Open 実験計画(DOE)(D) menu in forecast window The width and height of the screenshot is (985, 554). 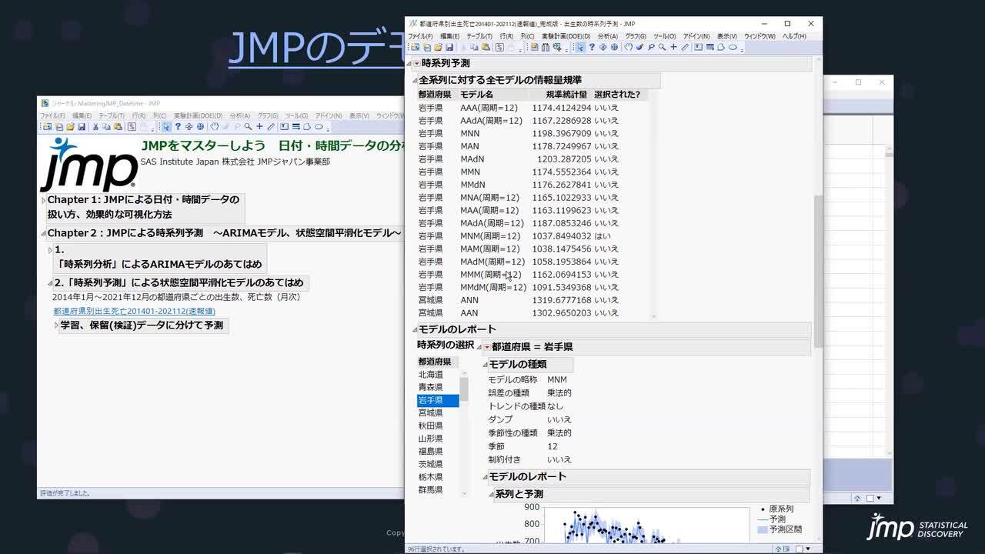(566, 36)
